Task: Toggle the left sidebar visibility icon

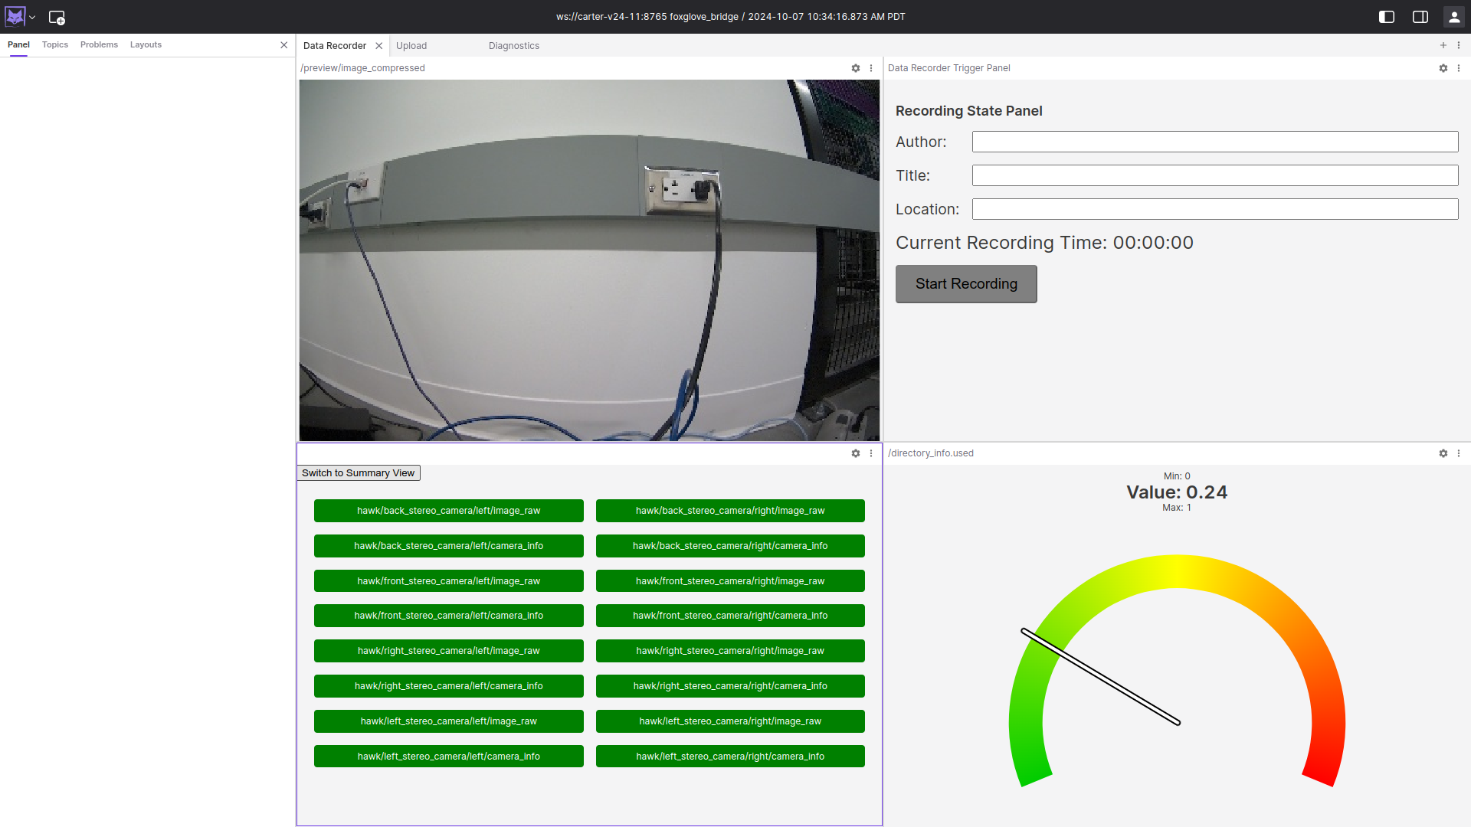Action: (1387, 16)
